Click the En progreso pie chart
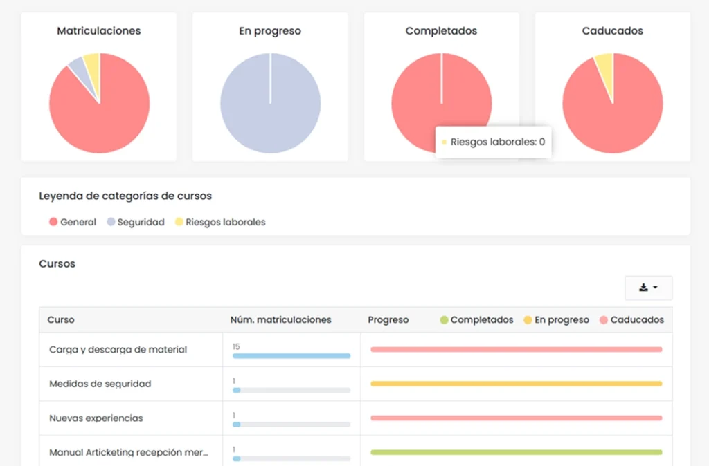 pos(270,104)
